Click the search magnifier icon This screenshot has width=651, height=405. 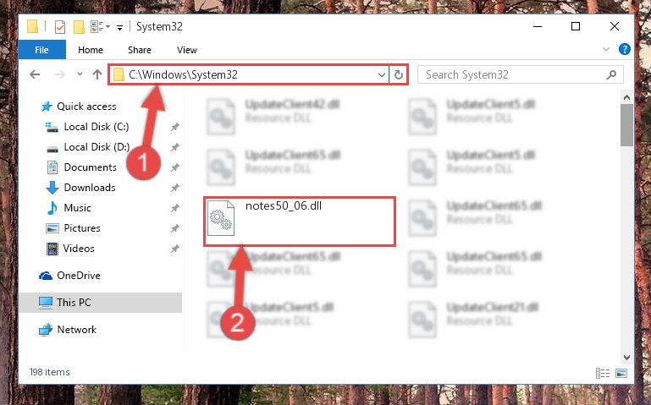click(x=611, y=74)
